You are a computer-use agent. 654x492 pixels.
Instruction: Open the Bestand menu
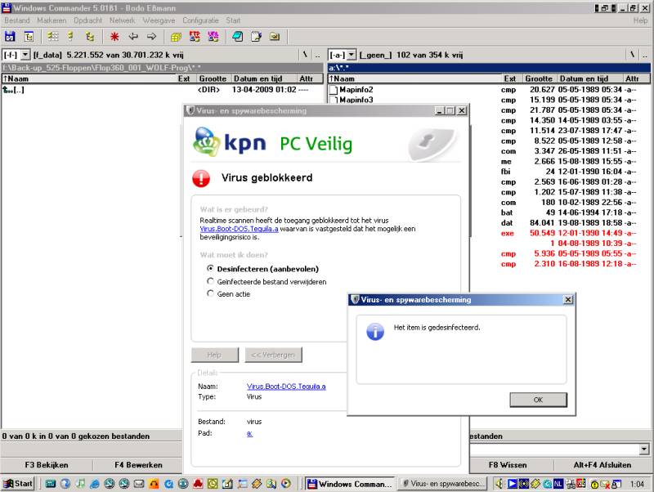(16, 20)
